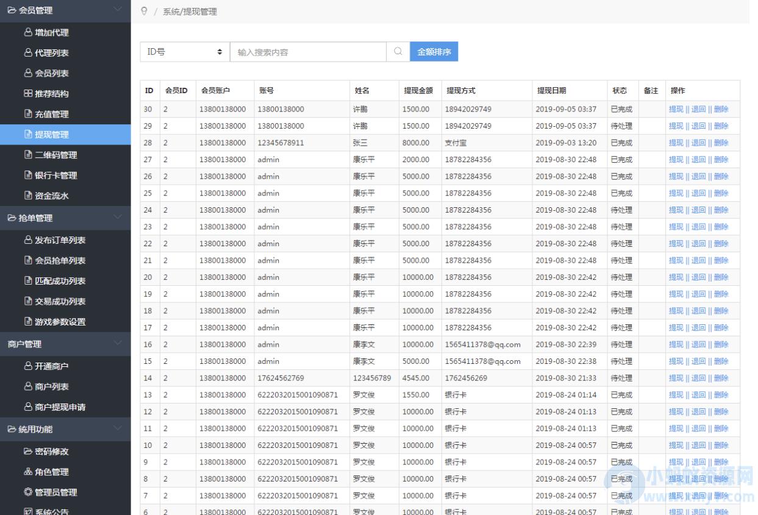Click the document icon beside 匹配成功列表
The height and width of the screenshot is (515, 758).
click(x=28, y=281)
